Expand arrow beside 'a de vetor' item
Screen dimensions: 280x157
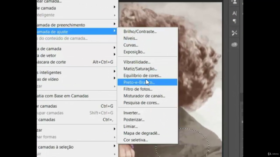115,54
